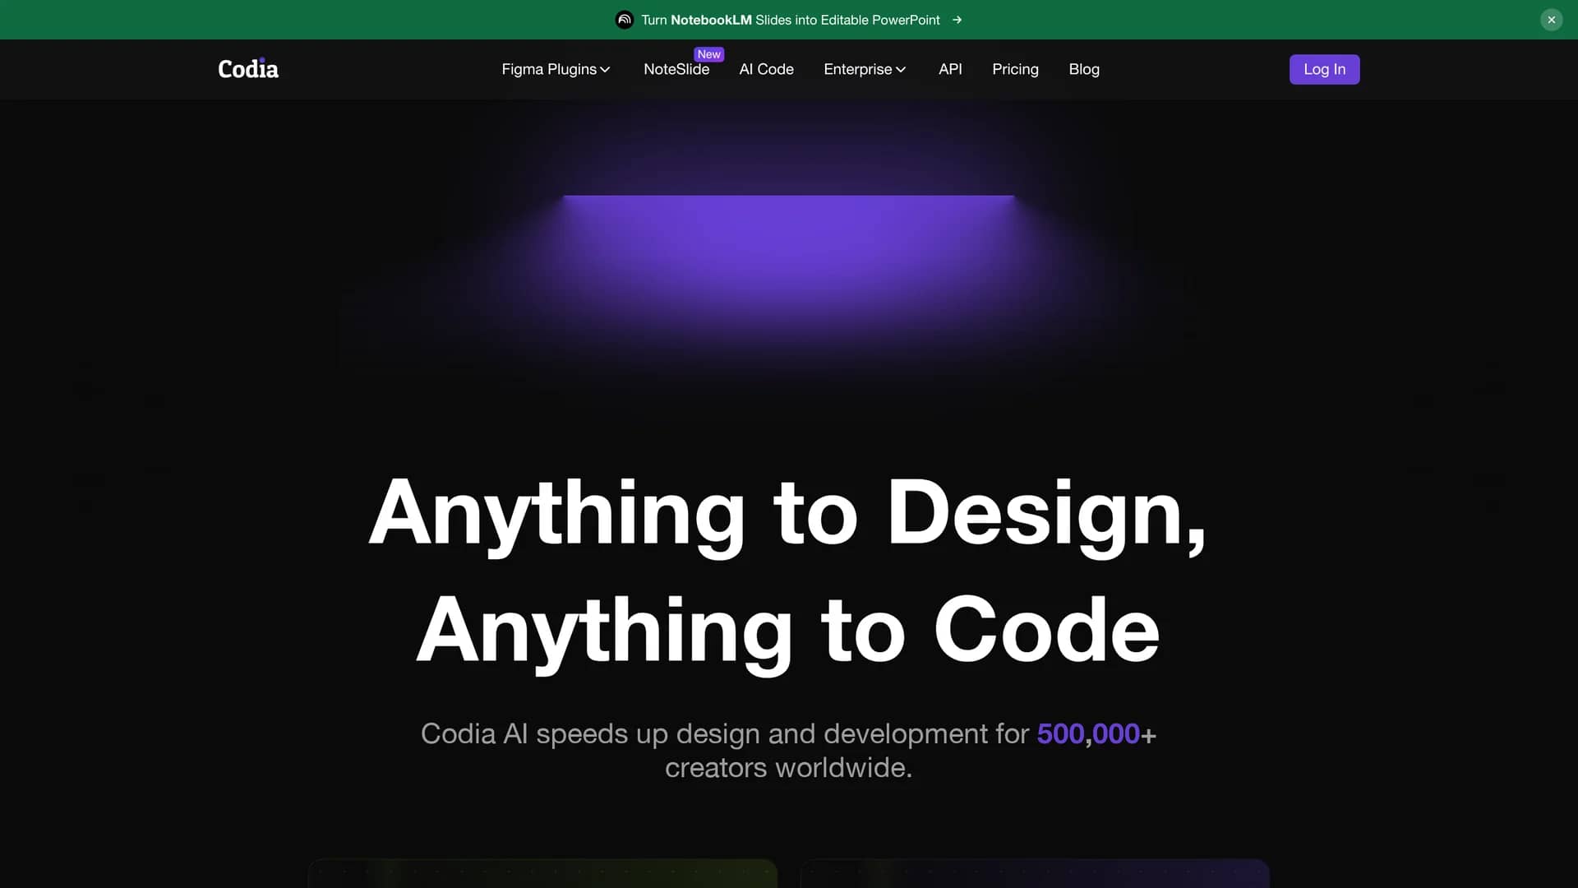
Task: Click the purple 500,000+ figure
Action: pyautogui.click(x=1096, y=733)
